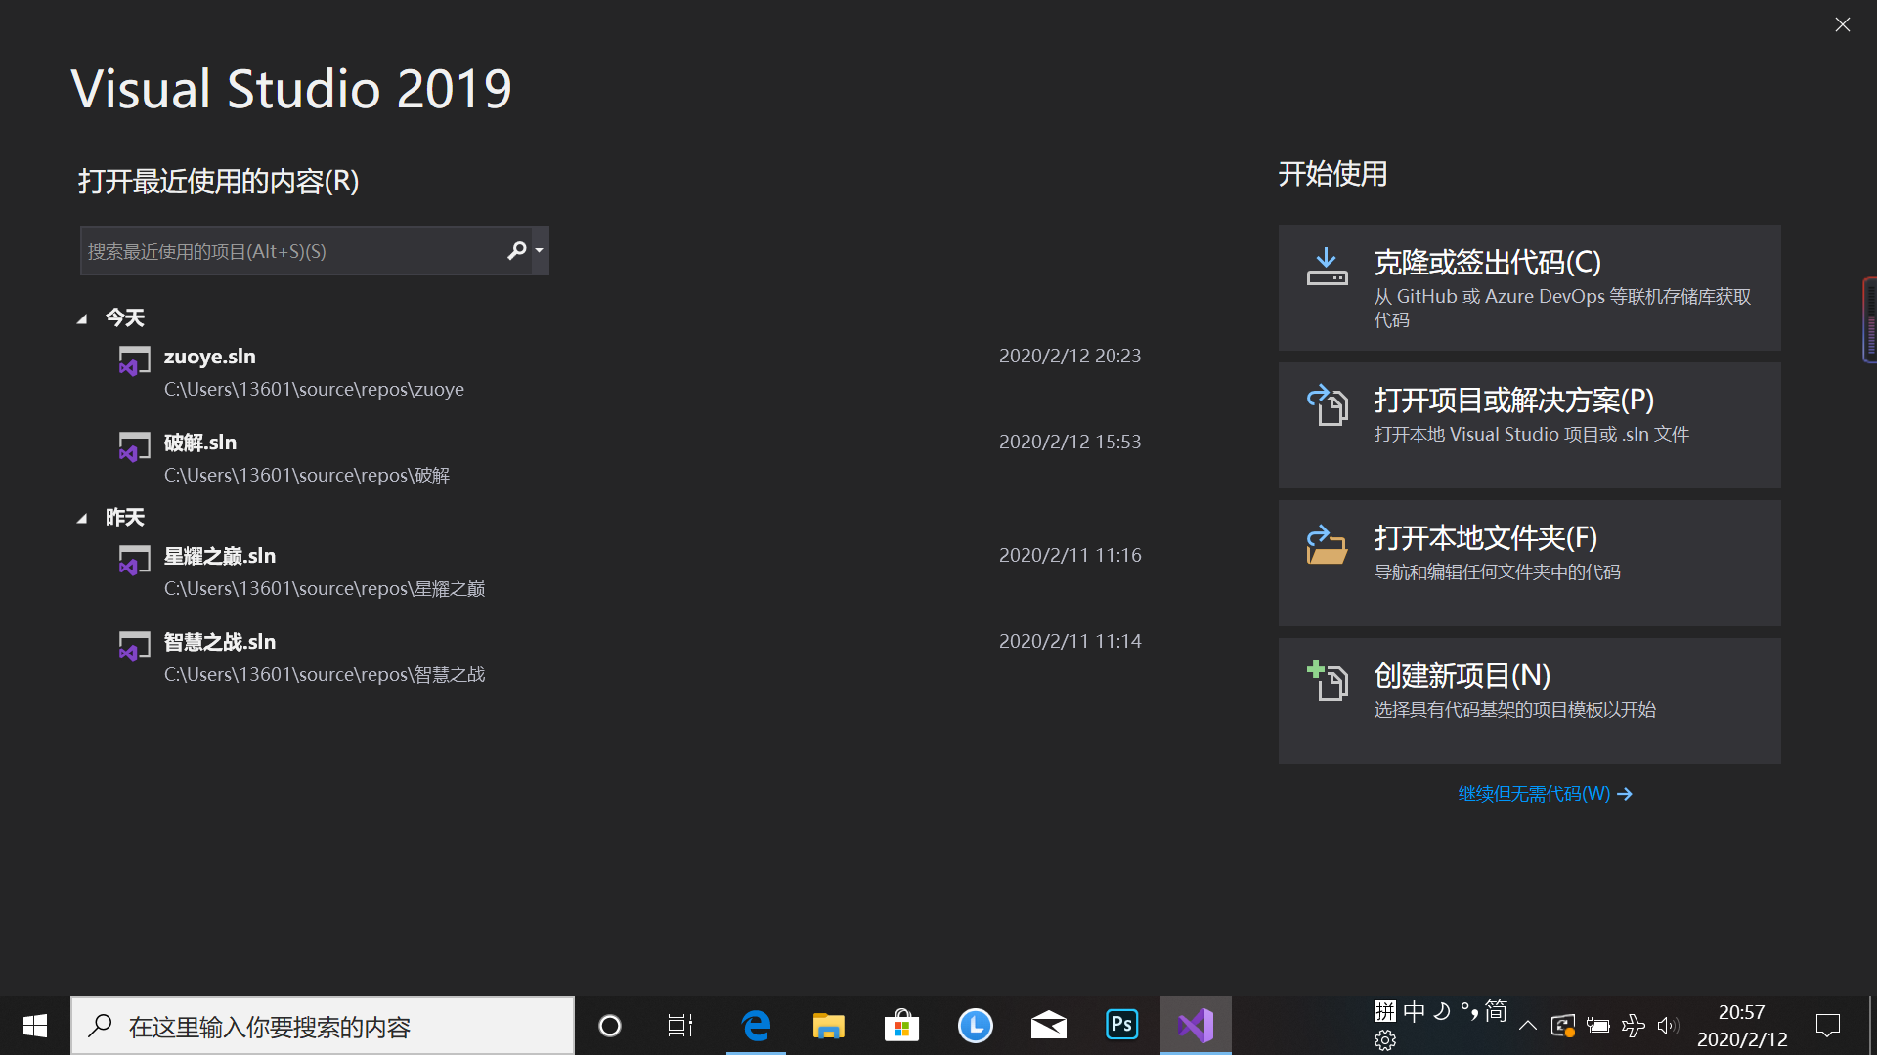
Task: Toggle the 中 Chinese/English input mode
Action: 1414,1011
